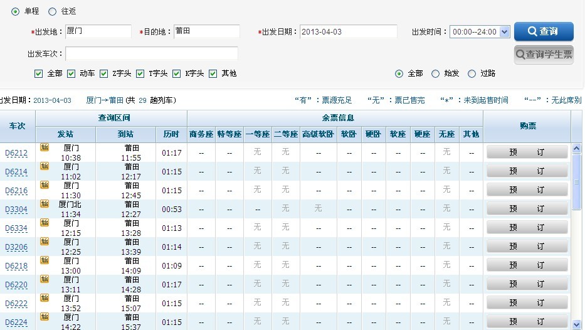Click the origin-station icon in the D6334 row
This screenshot has width=585, height=330.
point(45,223)
